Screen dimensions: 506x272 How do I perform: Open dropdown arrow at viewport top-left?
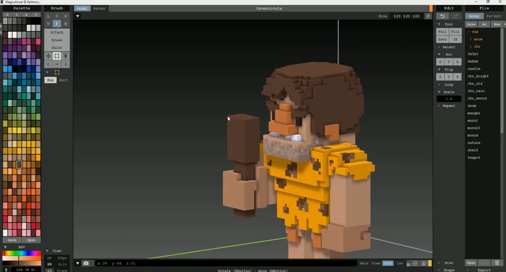[x=77, y=16]
